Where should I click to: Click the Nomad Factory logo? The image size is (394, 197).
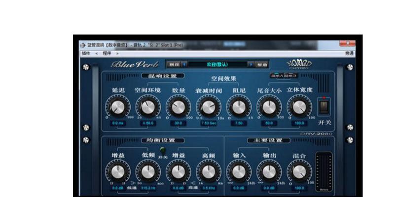tap(299, 64)
